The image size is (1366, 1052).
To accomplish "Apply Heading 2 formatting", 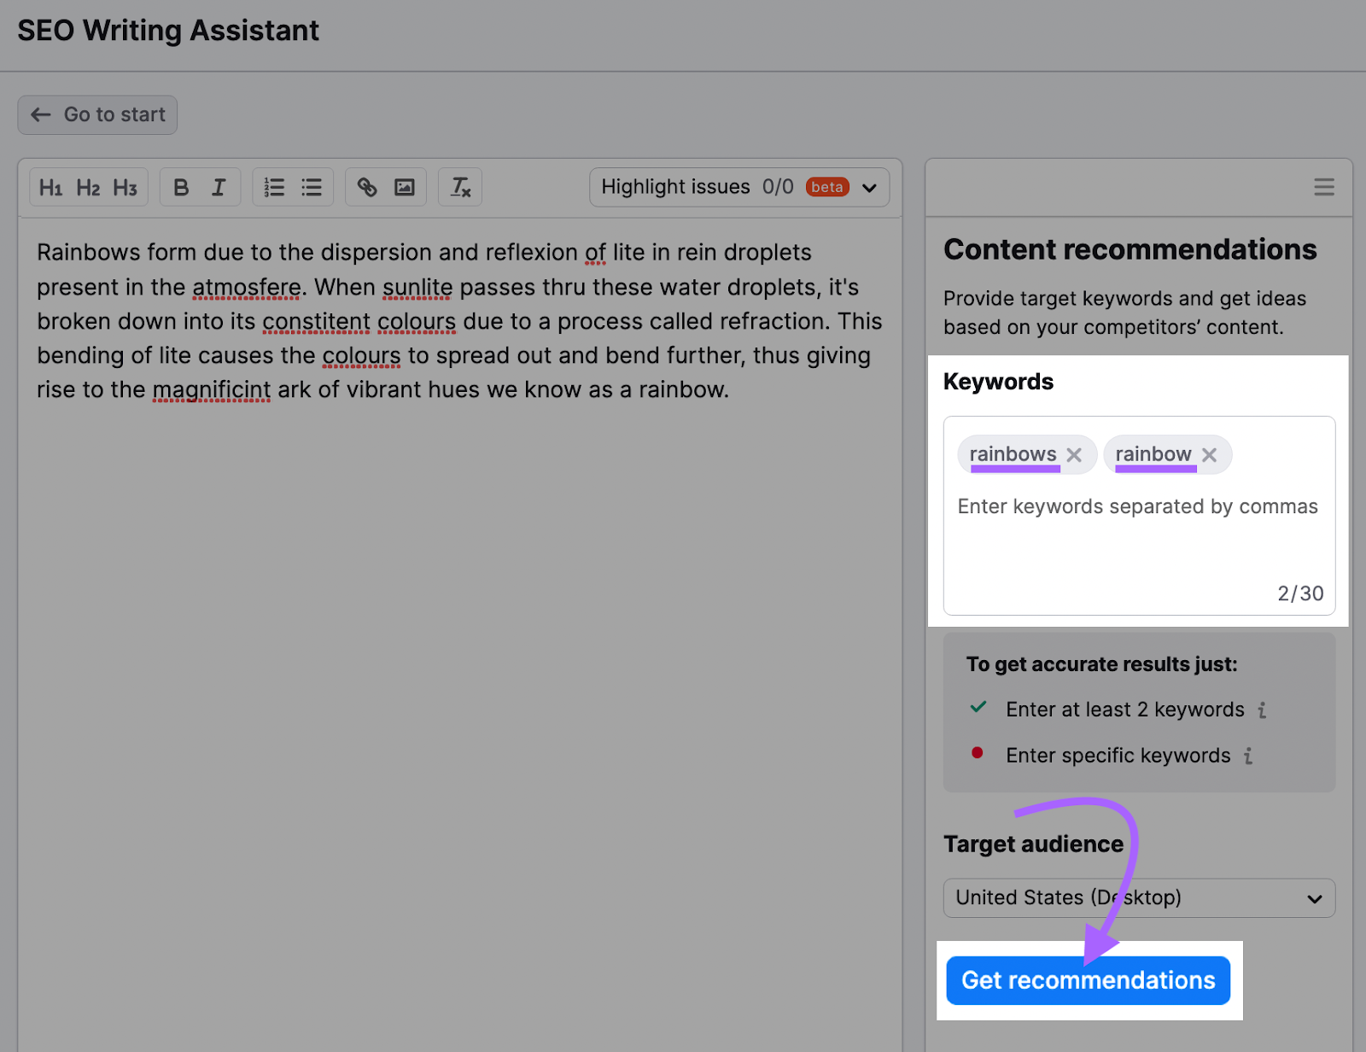I will (89, 188).
